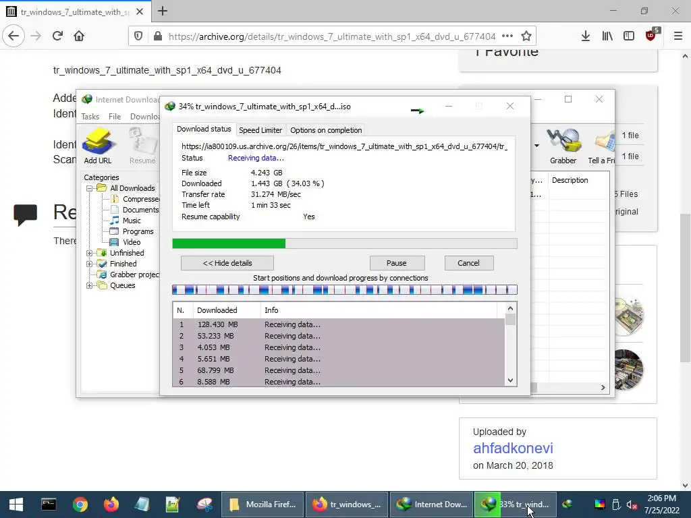Open Firefox home page button
The height and width of the screenshot is (518, 691).
click(x=79, y=36)
